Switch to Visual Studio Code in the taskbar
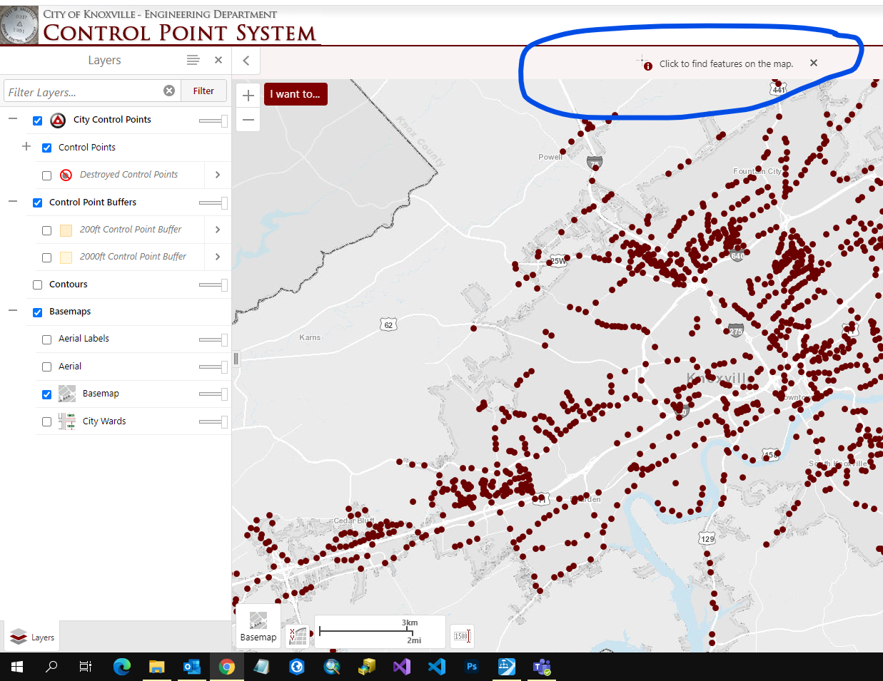The width and height of the screenshot is (883, 681). pyautogui.click(x=437, y=667)
